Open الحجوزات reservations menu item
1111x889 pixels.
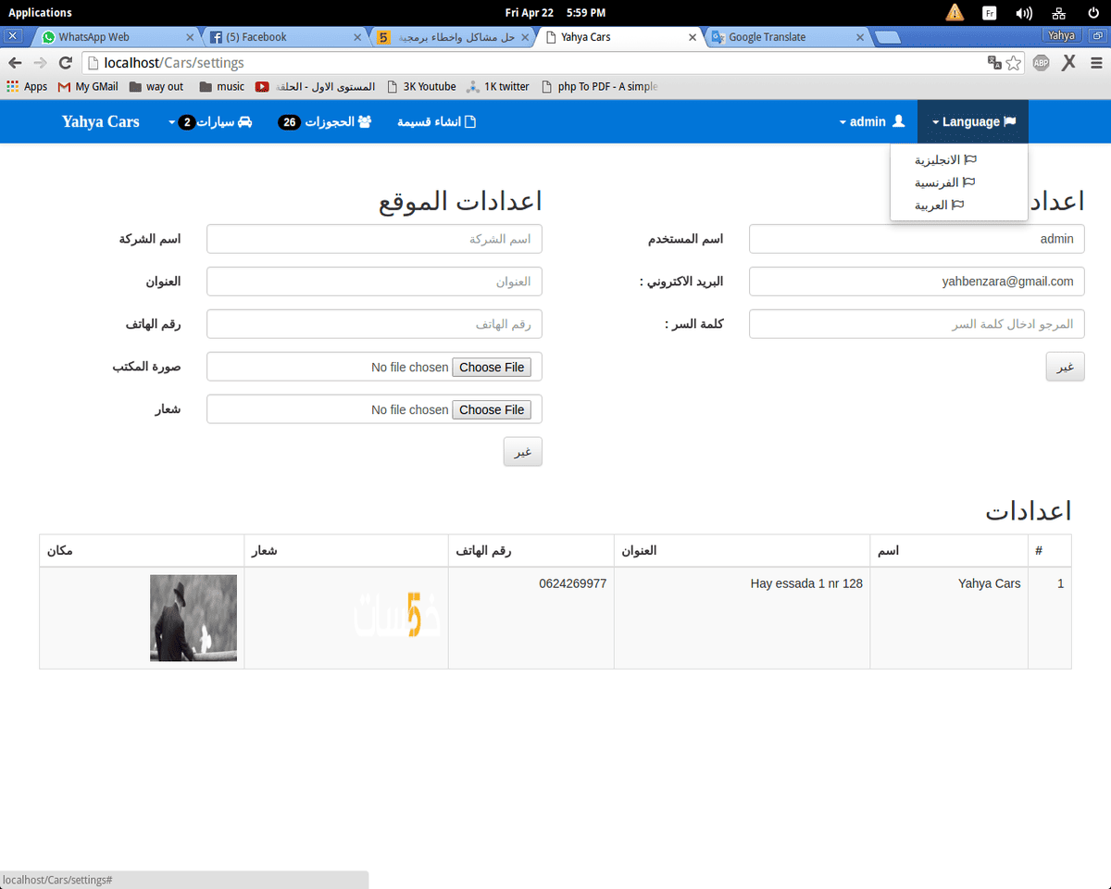(325, 121)
